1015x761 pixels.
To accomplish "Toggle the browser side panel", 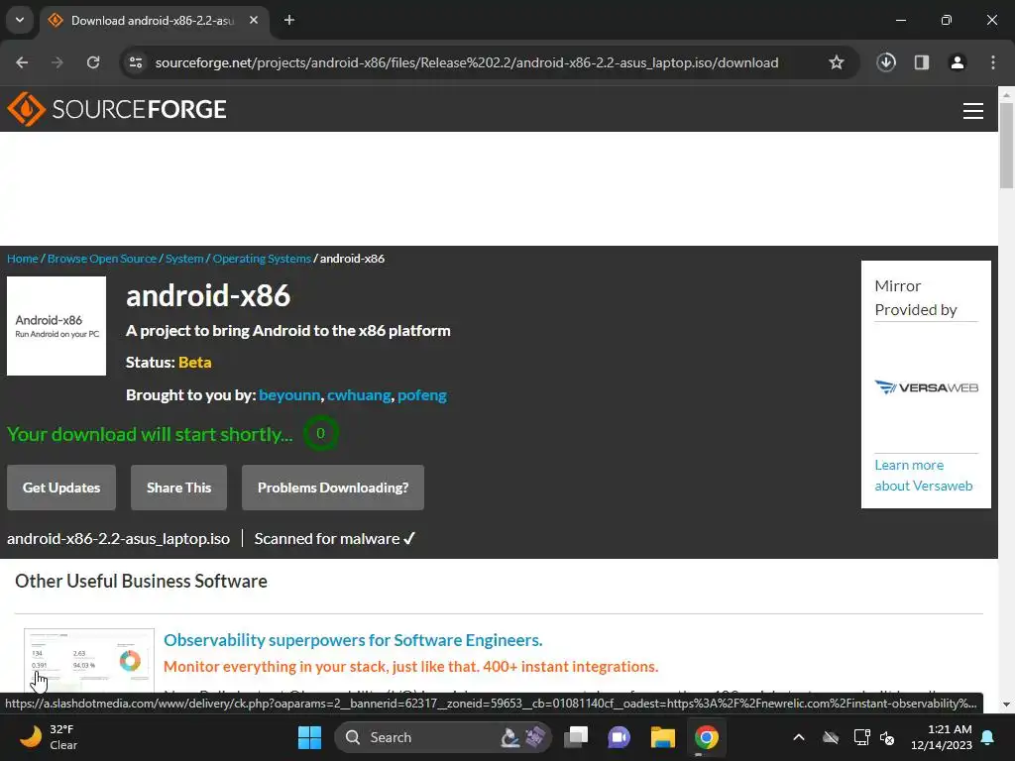I will 922,62.
